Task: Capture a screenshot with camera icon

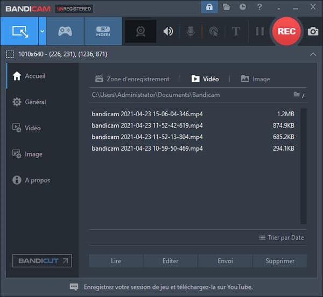Action: [x=313, y=32]
